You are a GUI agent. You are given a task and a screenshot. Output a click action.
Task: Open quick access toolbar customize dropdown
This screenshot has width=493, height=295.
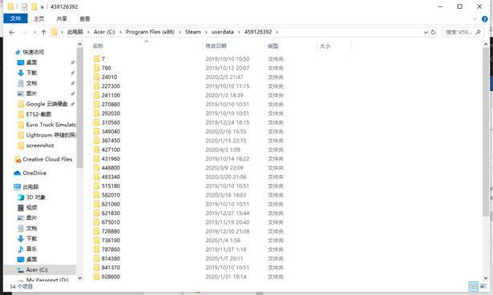coord(42,7)
